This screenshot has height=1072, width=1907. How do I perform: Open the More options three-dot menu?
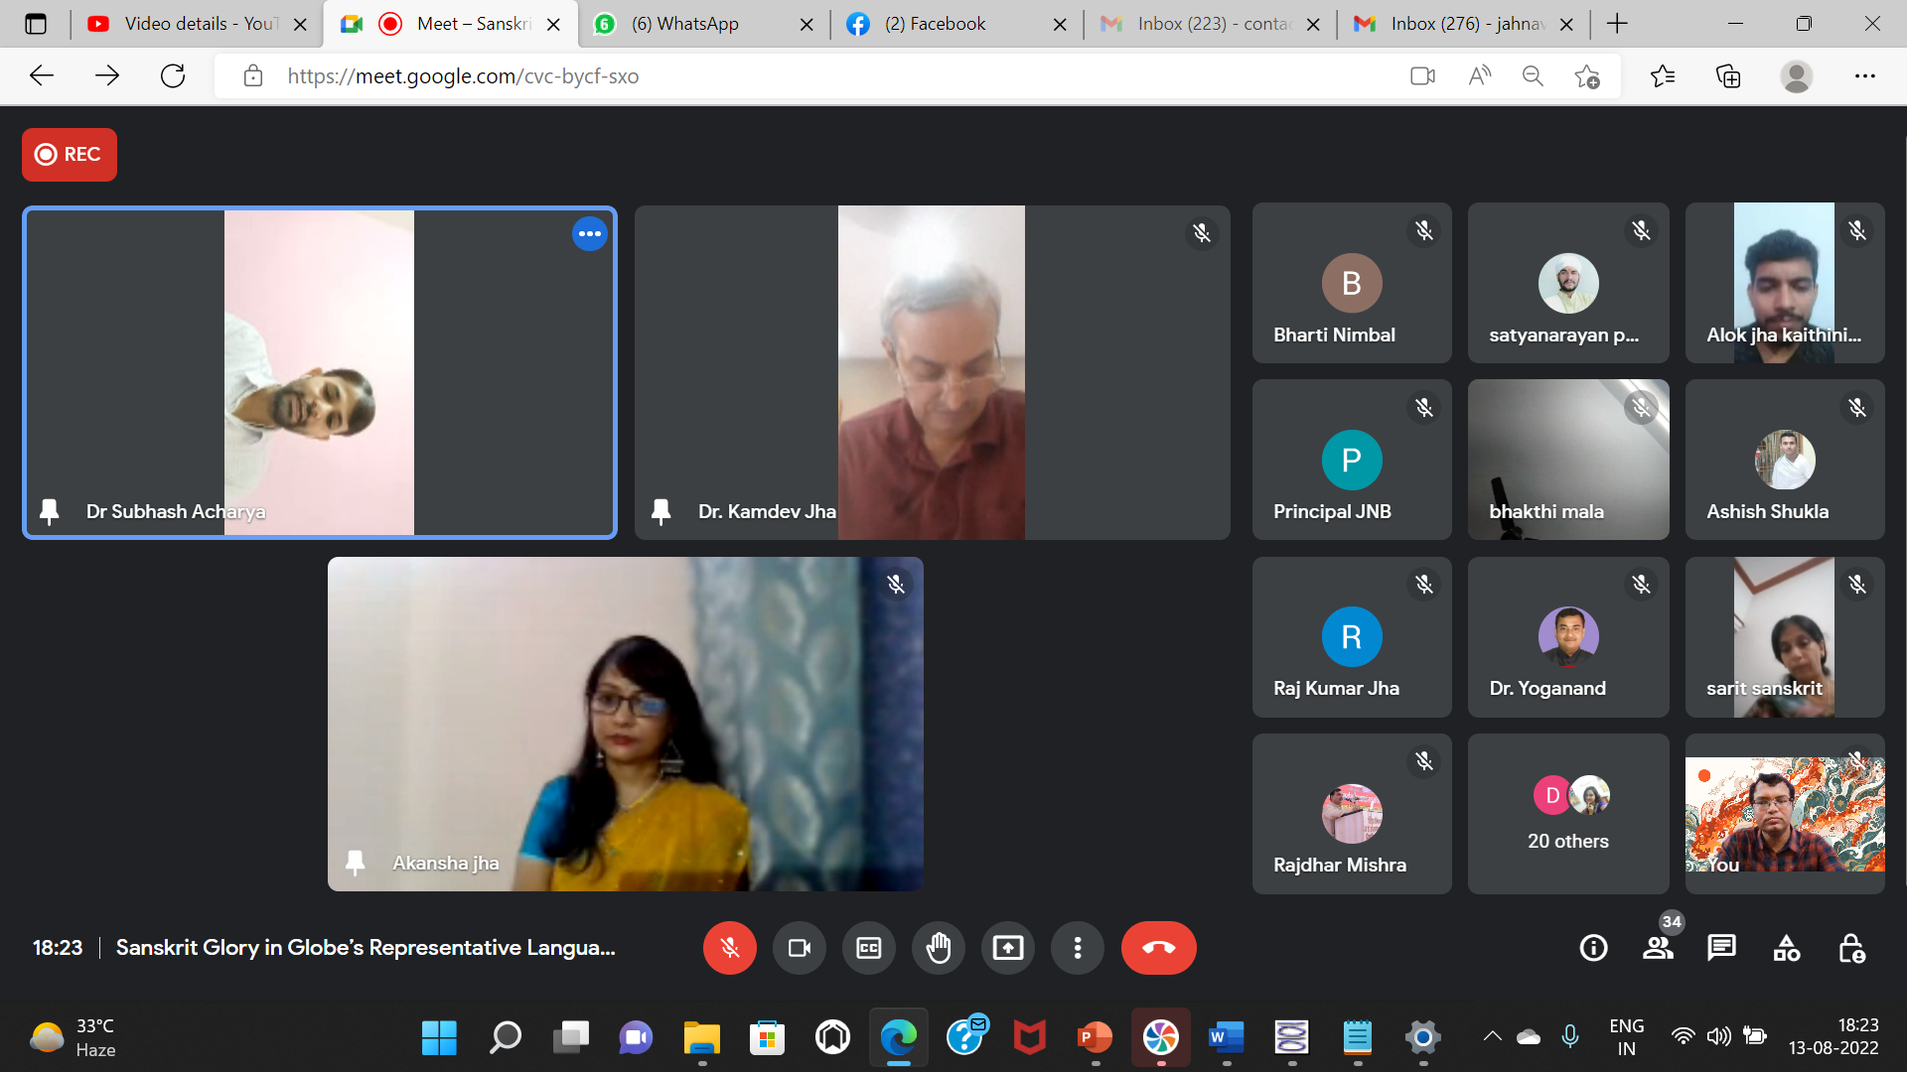tap(1080, 948)
